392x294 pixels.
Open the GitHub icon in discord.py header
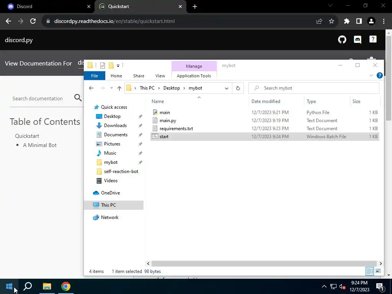pyautogui.click(x=342, y=39)
